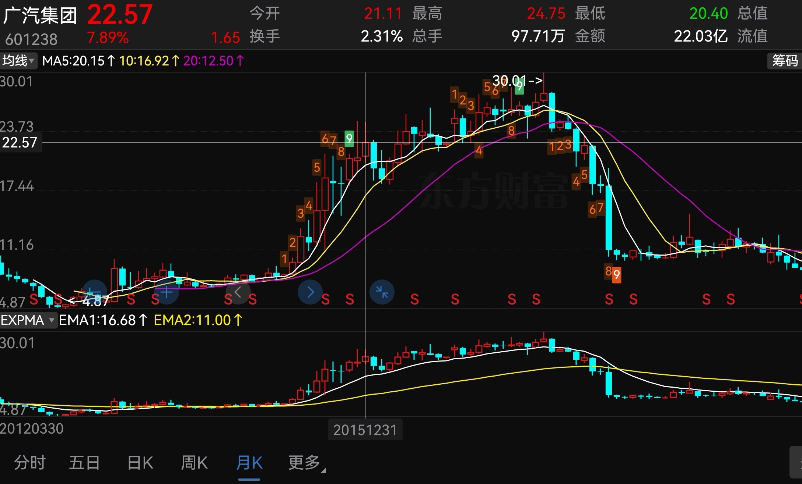The width and height of the screenshot is (802, 484).
Task: Tap the green 9 signal badge near 23.73
Action: click(349, 139)
